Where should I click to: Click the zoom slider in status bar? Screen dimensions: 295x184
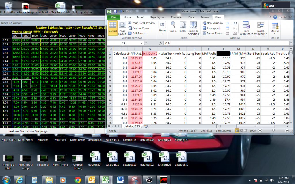[273, 130]
